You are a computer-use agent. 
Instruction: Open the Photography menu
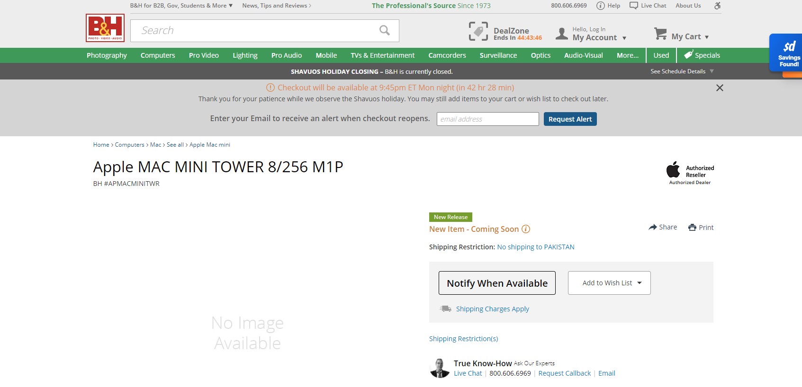107,55
